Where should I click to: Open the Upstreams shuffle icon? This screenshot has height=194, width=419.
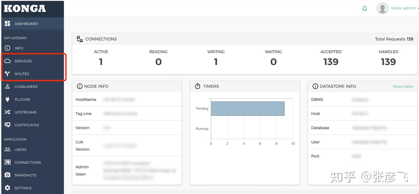point(8,112)
